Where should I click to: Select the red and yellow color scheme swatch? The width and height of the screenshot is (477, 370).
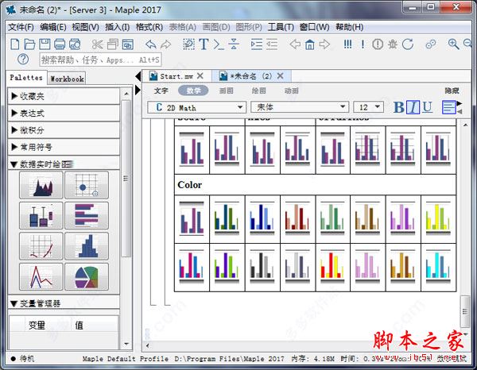point(332,268)
